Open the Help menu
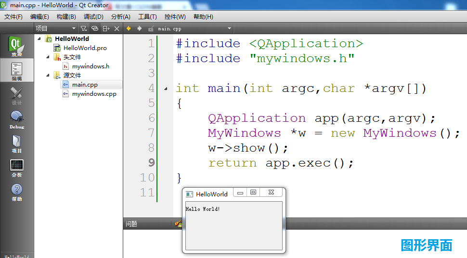This screenshot has height=258, width=467. tap(204, 17)
